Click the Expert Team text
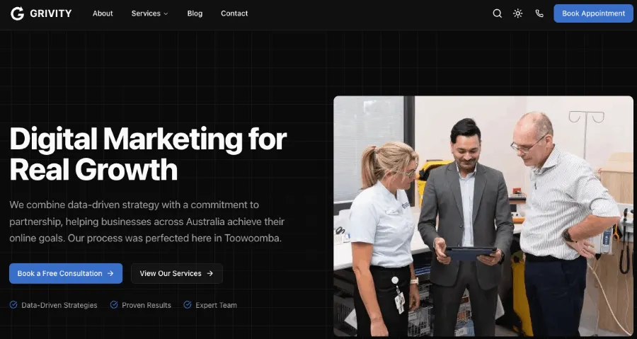Screen dimensions: 637x339 [216, 305]
